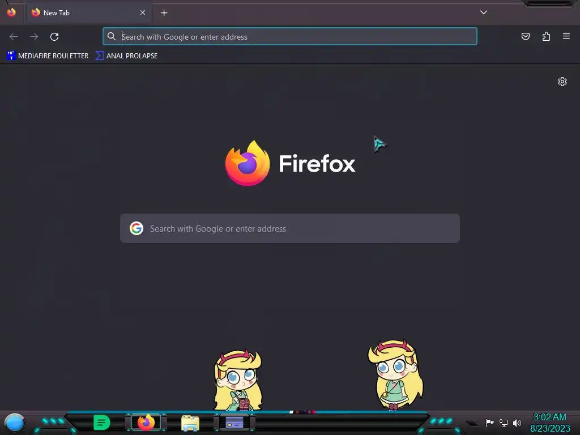Image resolution: width=580 pixels, height=435 pixels.
Task: Open the green chat app taskbar icon
Action: coord(102,423)
